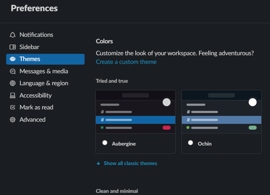Switch to the Accessibility tab

tap(35, 96)
